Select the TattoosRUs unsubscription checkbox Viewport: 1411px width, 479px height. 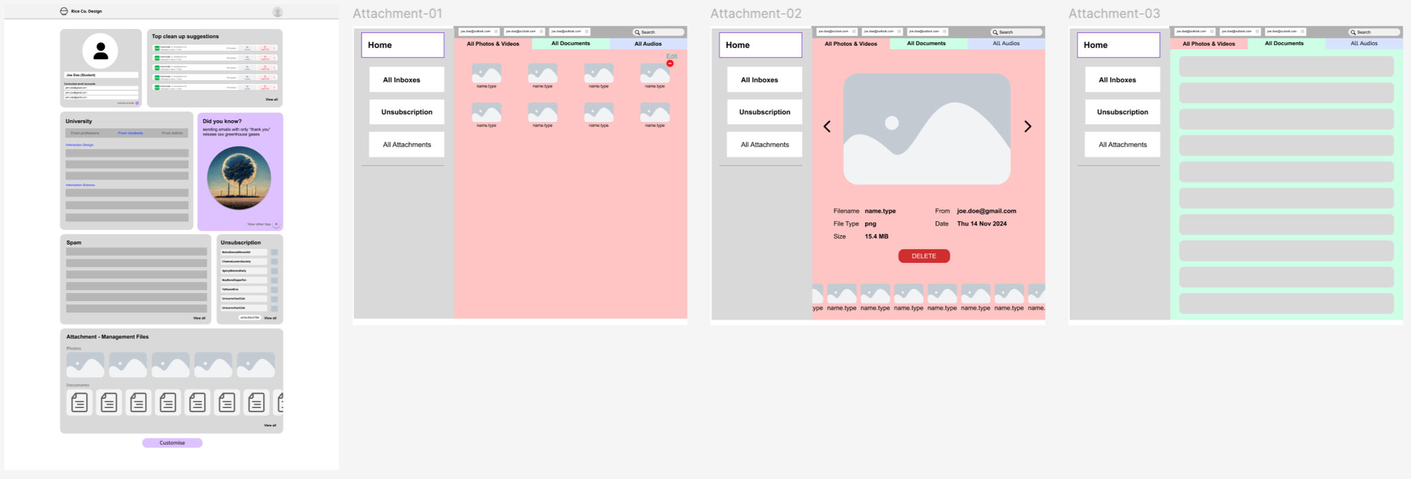click(274, 289)
